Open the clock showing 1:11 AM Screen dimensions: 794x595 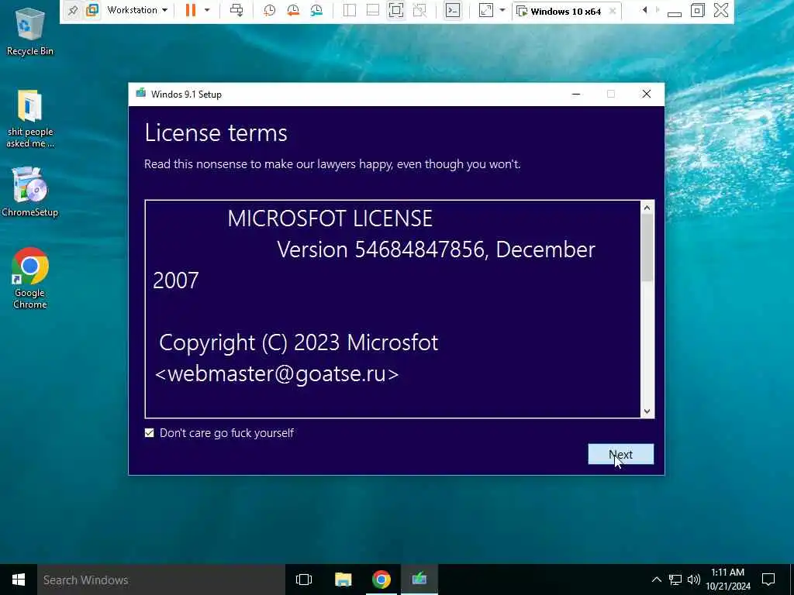(727, 580)
